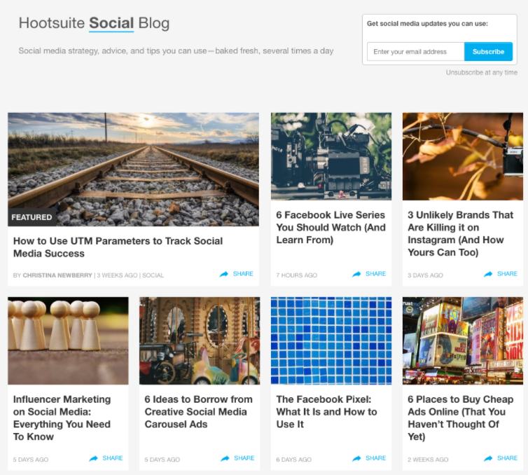The image size is (528, 475).
Task: Open 'How to Use UTM Parameters' article title
Action: coord(118,247)
